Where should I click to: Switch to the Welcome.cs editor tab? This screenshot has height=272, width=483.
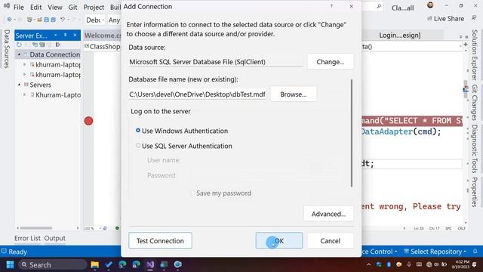(103, 36)
